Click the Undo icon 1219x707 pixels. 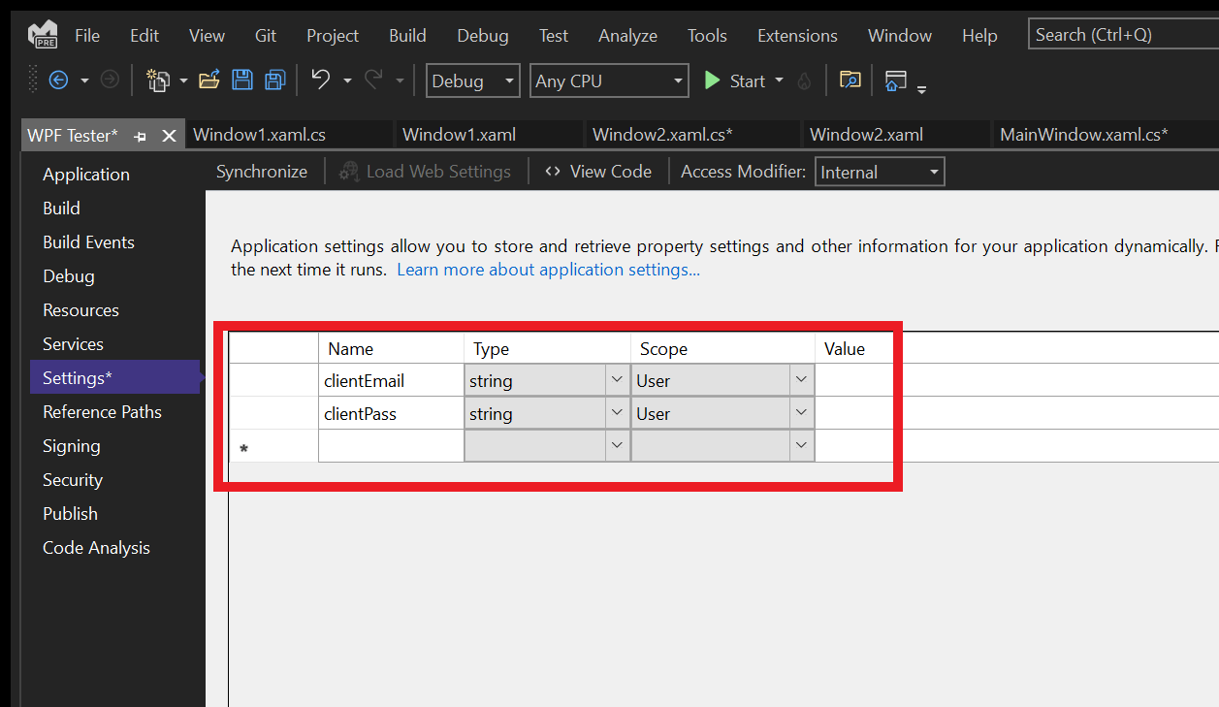pos(320,80)
